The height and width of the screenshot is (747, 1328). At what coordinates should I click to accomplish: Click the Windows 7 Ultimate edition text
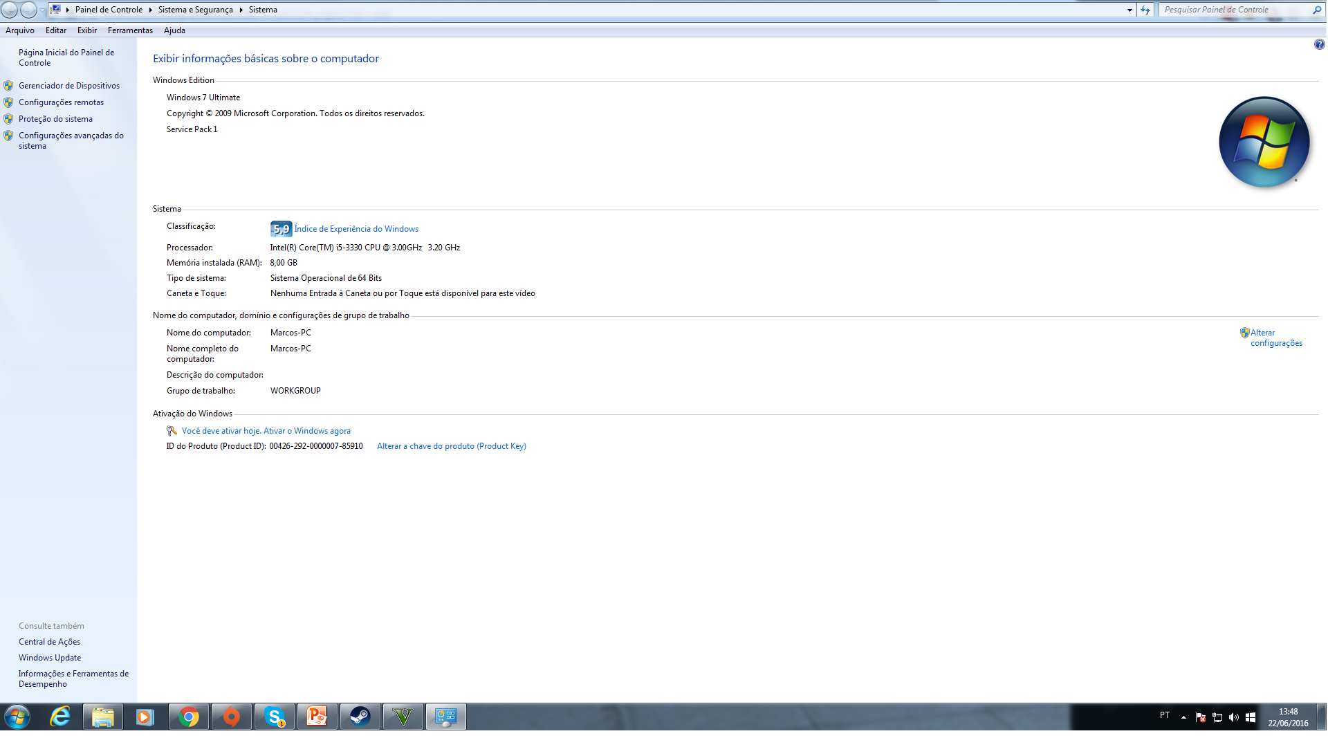pyautogui.click(x=203, y=98)
